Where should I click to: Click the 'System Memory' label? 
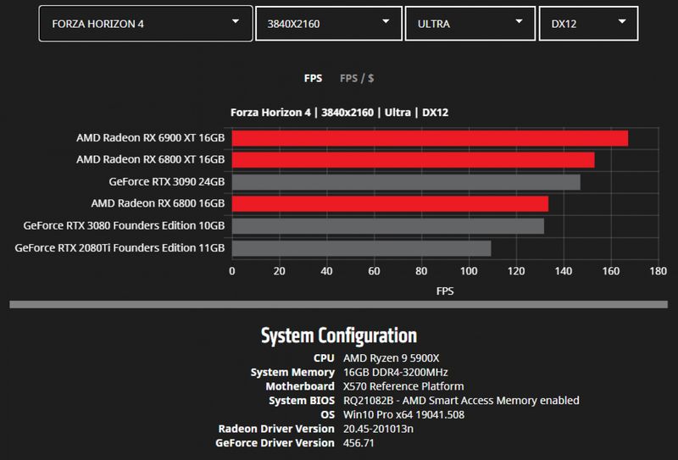[292, 372]
